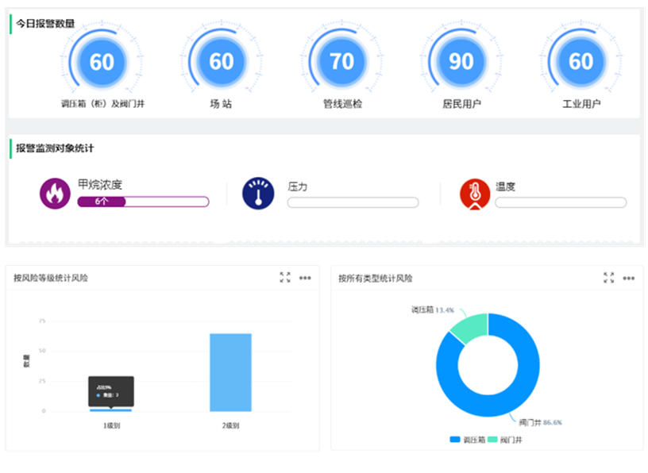Click the 管线巡检 gauge showing 70
This screenshot has width=648, height=473.
click(x=341, y=62)
